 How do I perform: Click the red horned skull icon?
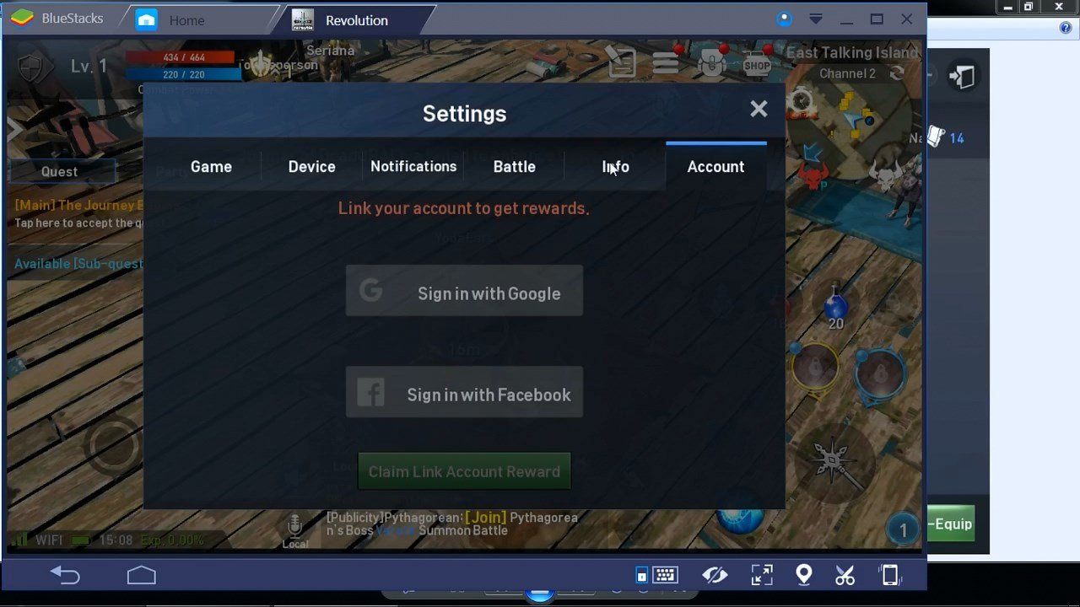click(813, 178)
